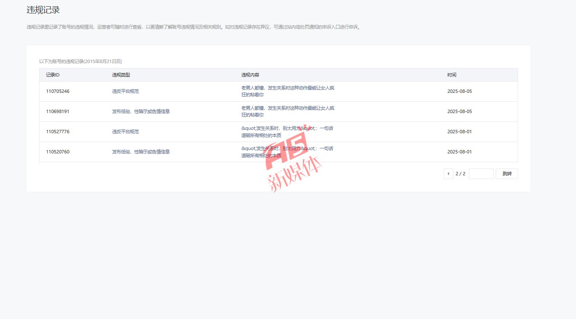The height and width of the screenshot is (319, 576).
Task: Click the 违规内容 column header
Action: pos(250,75)
